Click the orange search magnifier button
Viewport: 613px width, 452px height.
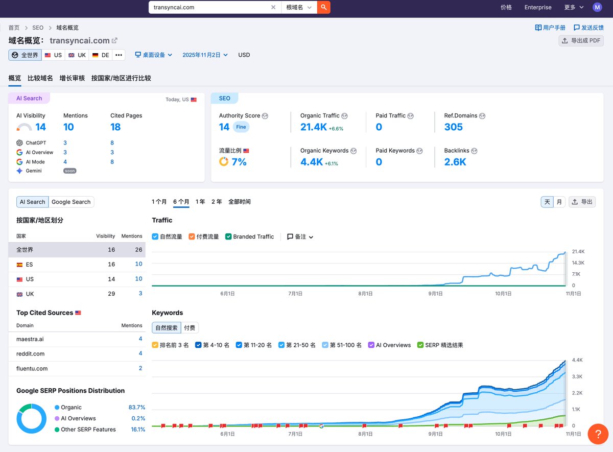[323, 7]
